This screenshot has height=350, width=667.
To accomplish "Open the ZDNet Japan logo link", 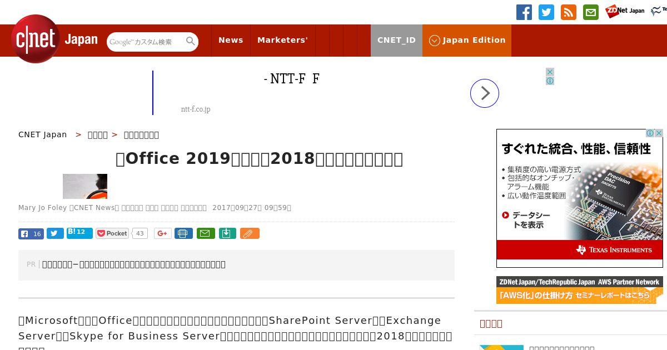I will coord(625,11).
